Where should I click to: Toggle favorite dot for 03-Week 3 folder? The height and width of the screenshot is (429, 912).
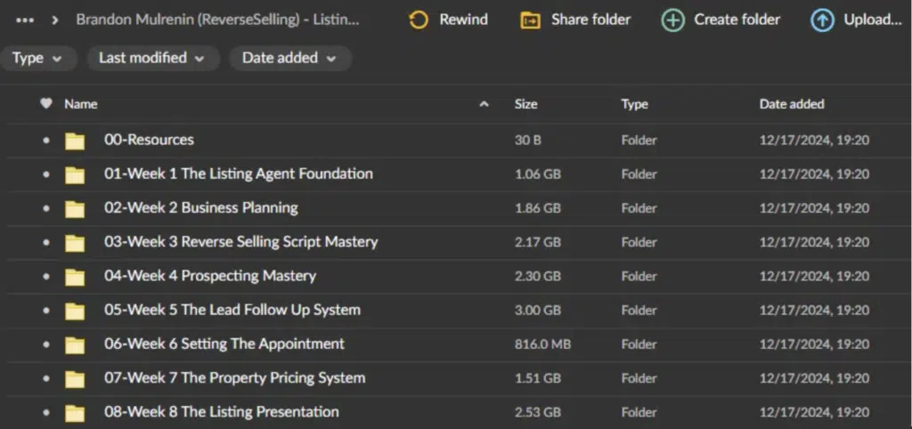click(x=46, y=242)
